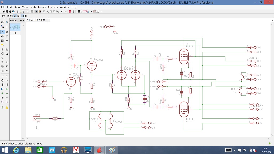The image size is (274, 154).
Task: Click the Undo arrow
Action: 62,11
